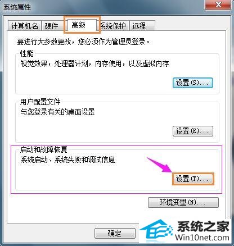Click the administrator login notice text
The image size is (234, 246).
click(x=83, y=42)
